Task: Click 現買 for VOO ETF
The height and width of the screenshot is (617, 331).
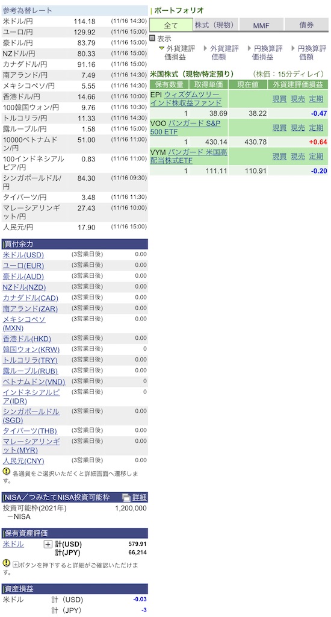Action: pyautogui.click(x=279, y=128)
